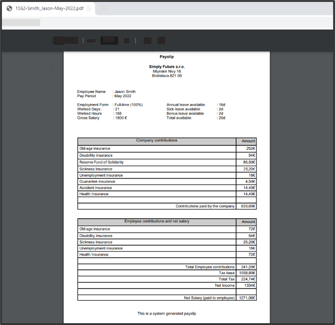Select the value "Full-time (100%)"
335x325 pixels.
(x=128, y=105)
